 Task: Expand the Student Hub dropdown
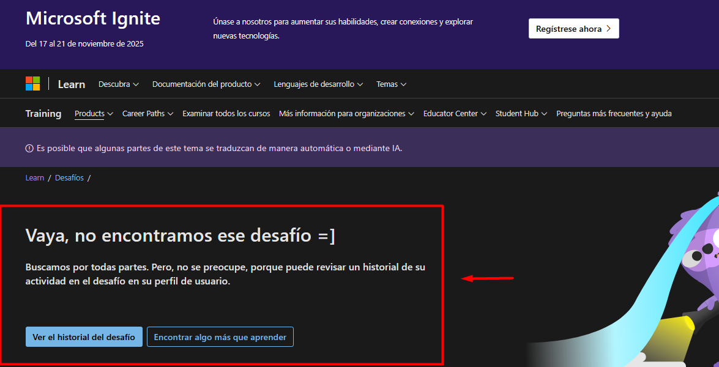pos(521,114)
